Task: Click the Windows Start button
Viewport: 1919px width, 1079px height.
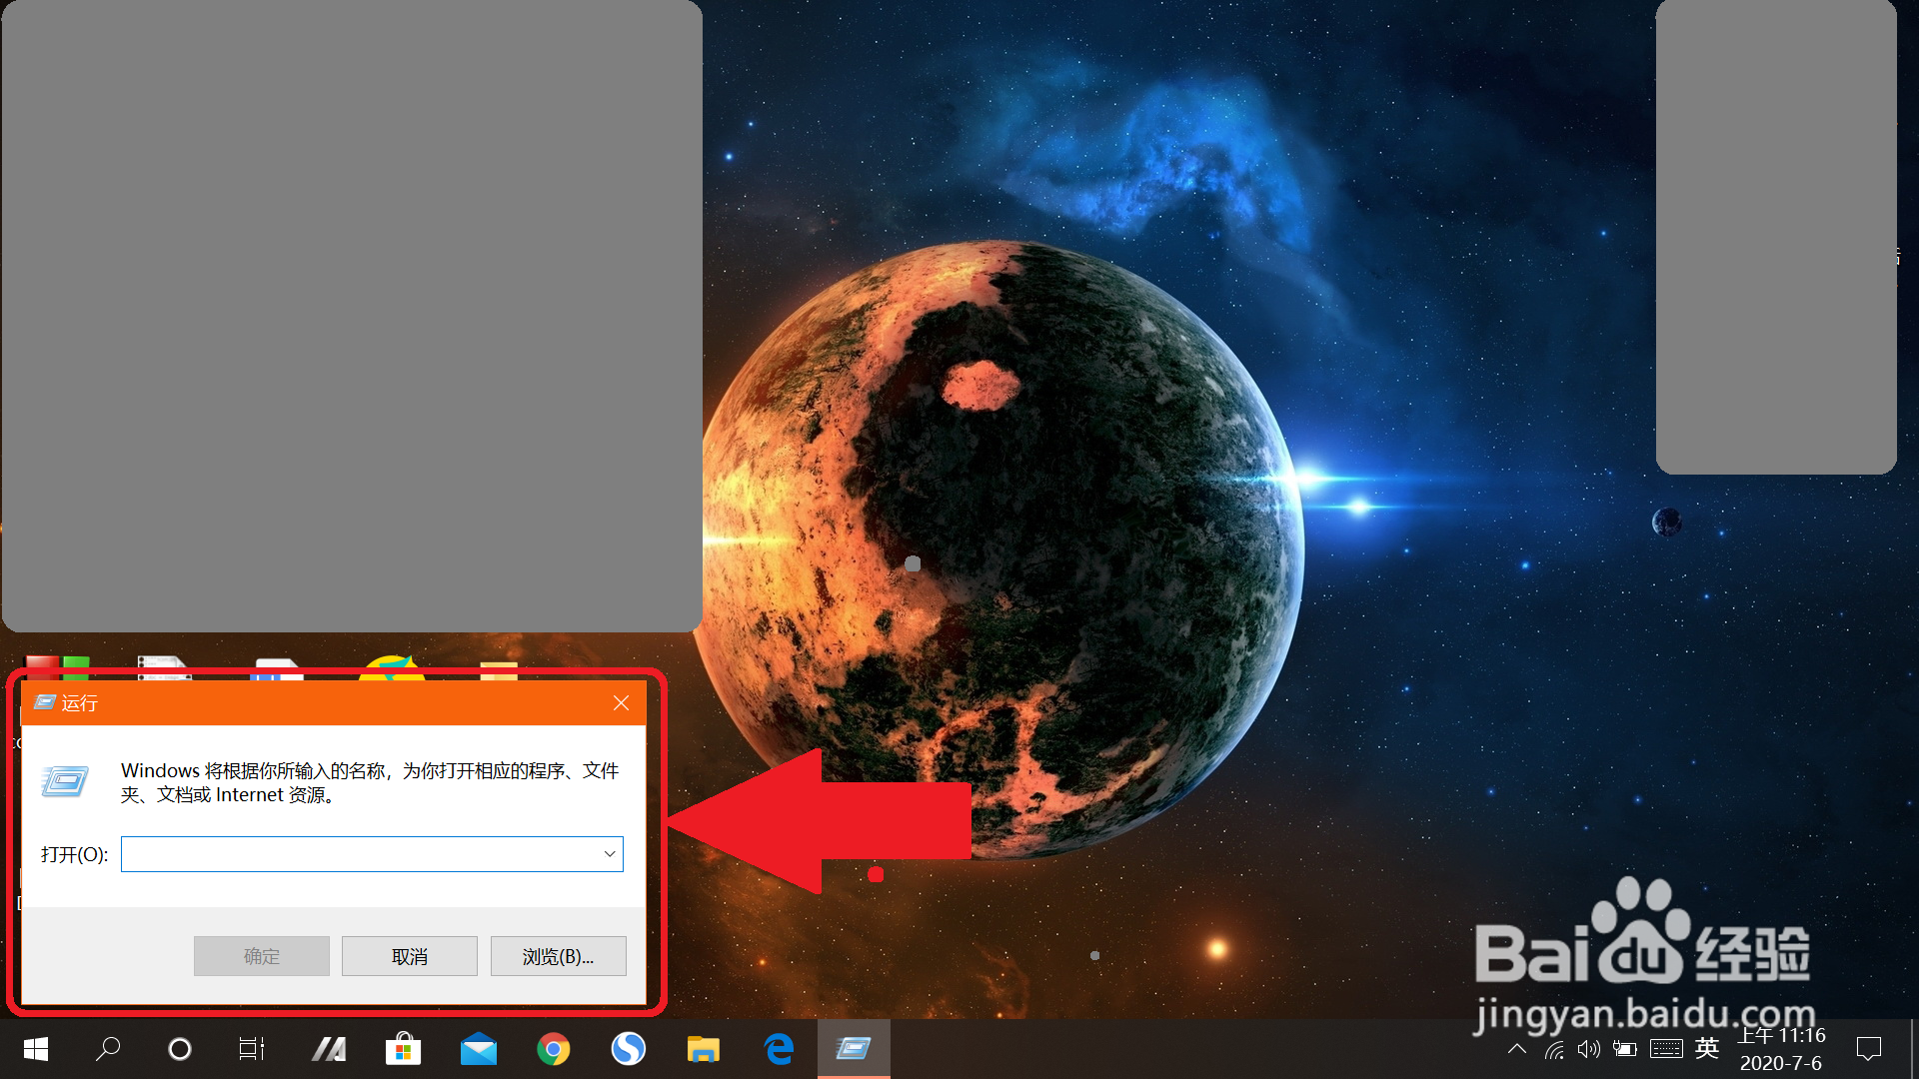Action: click(x=36, y=1049)
